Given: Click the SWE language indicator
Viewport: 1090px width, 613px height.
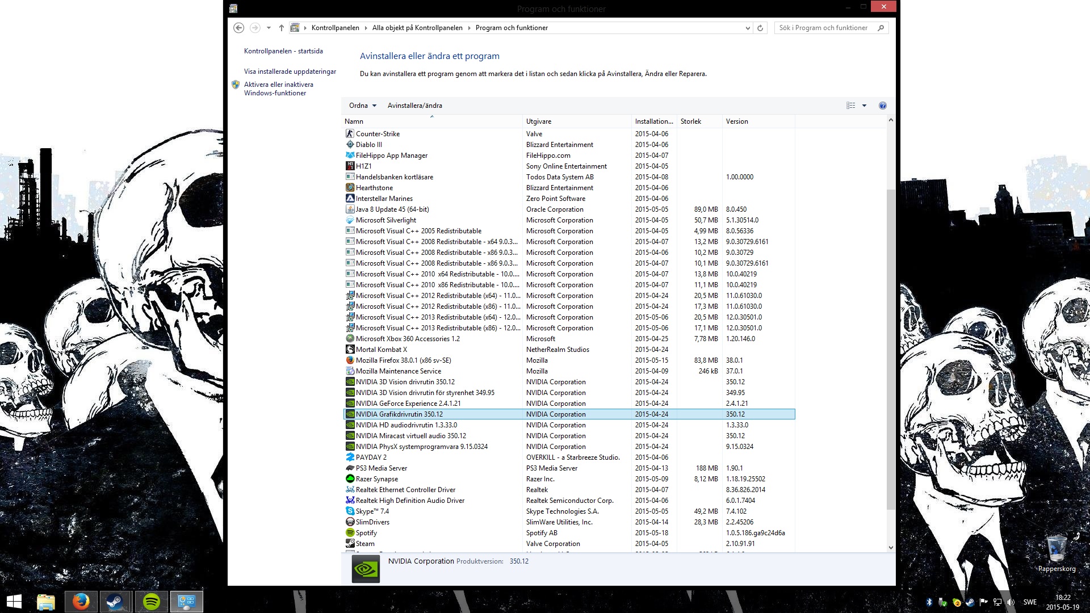Looking at the screenshot, I should (1030, 602).
